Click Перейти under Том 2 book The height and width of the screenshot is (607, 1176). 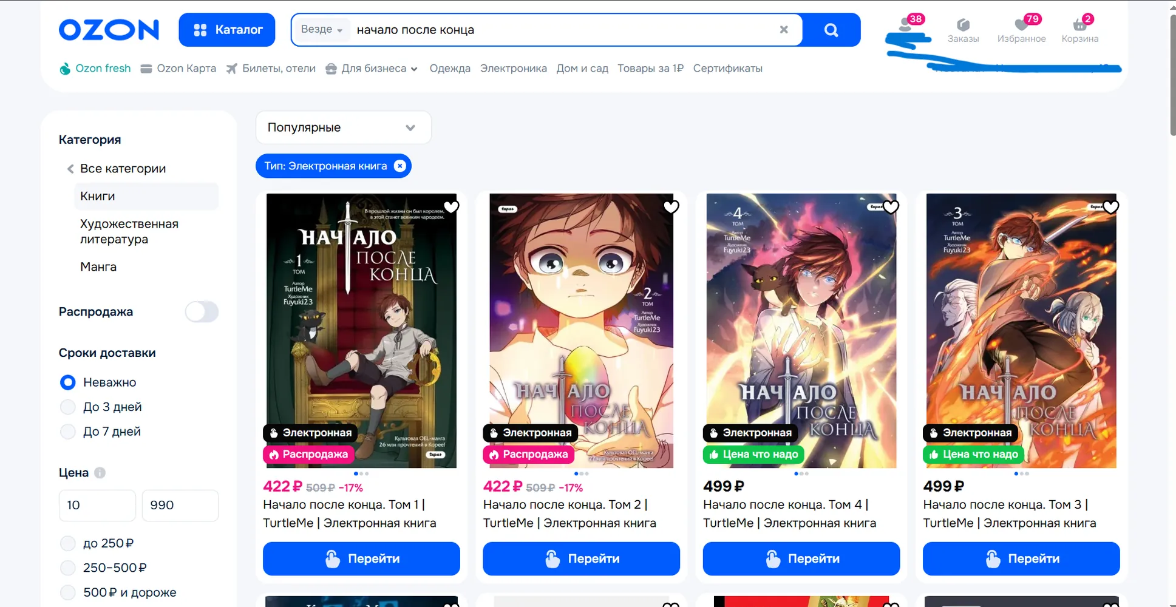pyautogui.click(x=582, y=558)
